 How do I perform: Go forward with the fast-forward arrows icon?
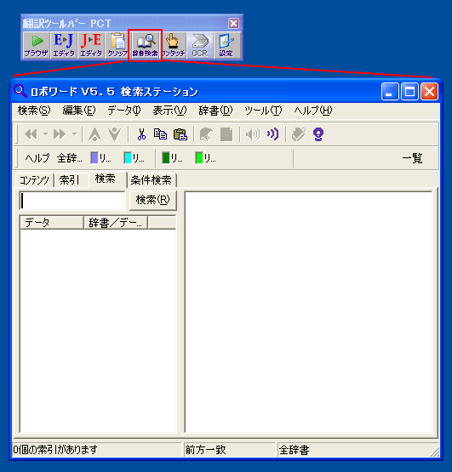pos(60,134)
